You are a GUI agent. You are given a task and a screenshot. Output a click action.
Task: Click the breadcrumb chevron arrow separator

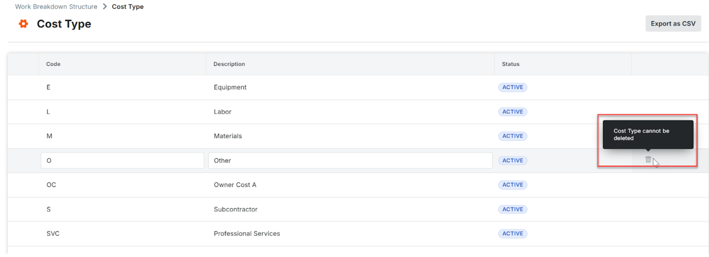click(105, 7)
